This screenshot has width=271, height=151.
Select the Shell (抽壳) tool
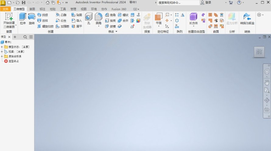tap(110, 21)
